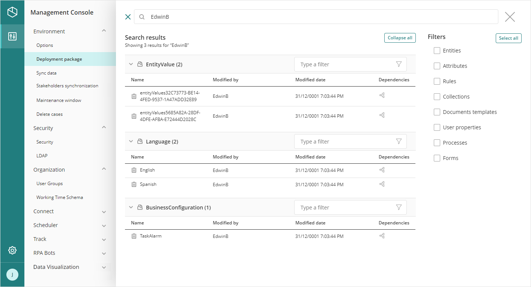This screenshot has width=531, height=287.
Task: Click clipboard icon beside entityValues5685A82A
Action: (134, 116)
